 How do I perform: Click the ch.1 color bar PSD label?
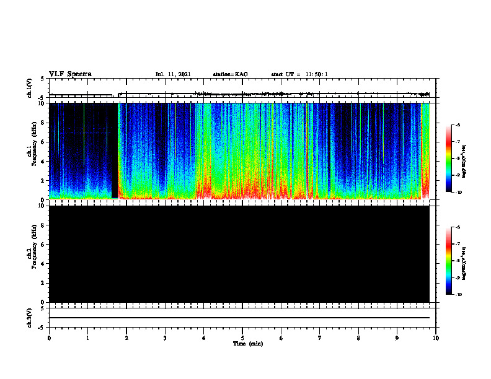click(464, 161)
